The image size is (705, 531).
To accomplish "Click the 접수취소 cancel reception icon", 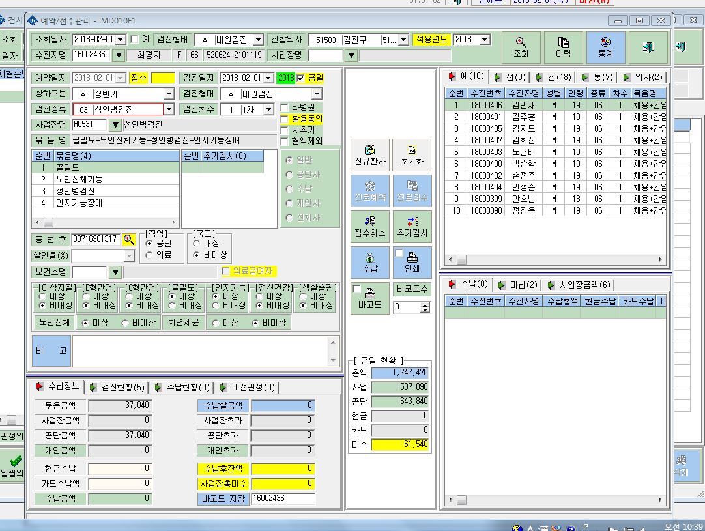I will coord(369,227).
